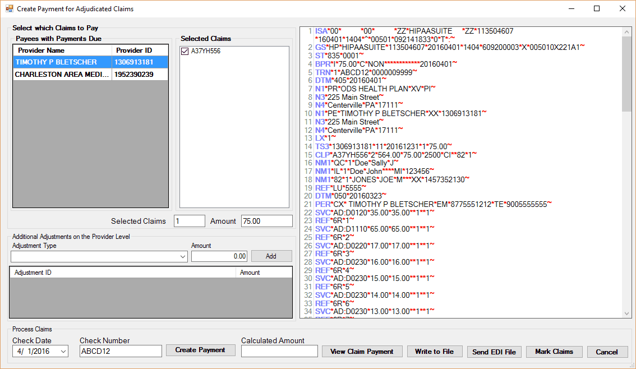This screenshot has width=636, height=369.
Task: Click the Calculated Amount text box
Action: 279,351
